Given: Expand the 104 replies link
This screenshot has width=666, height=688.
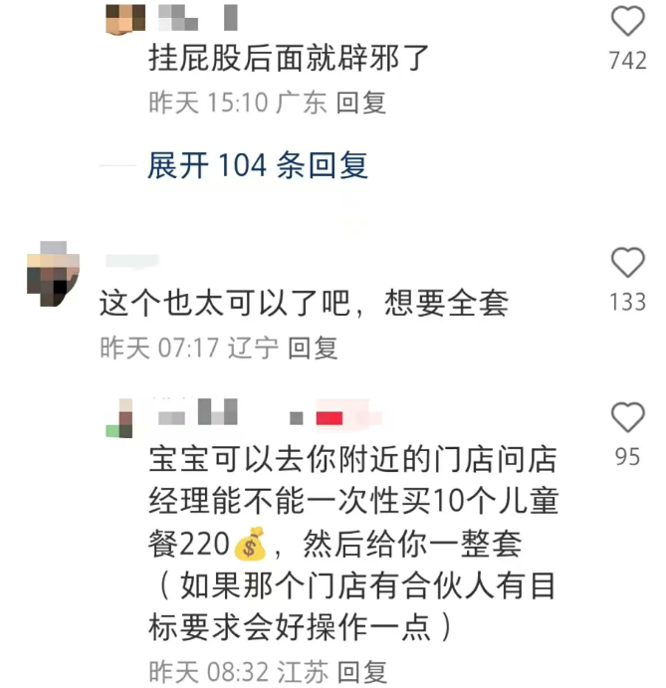Looking at the screenshot, I should [x=258, y=165].
